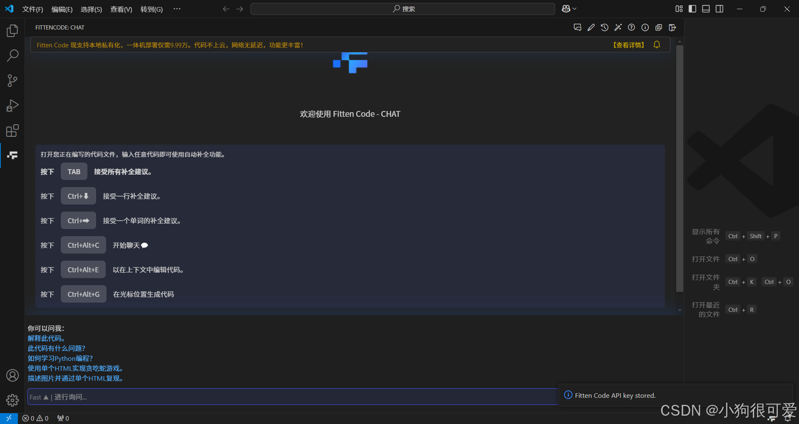Open Source Control view

tap(12, 81)
